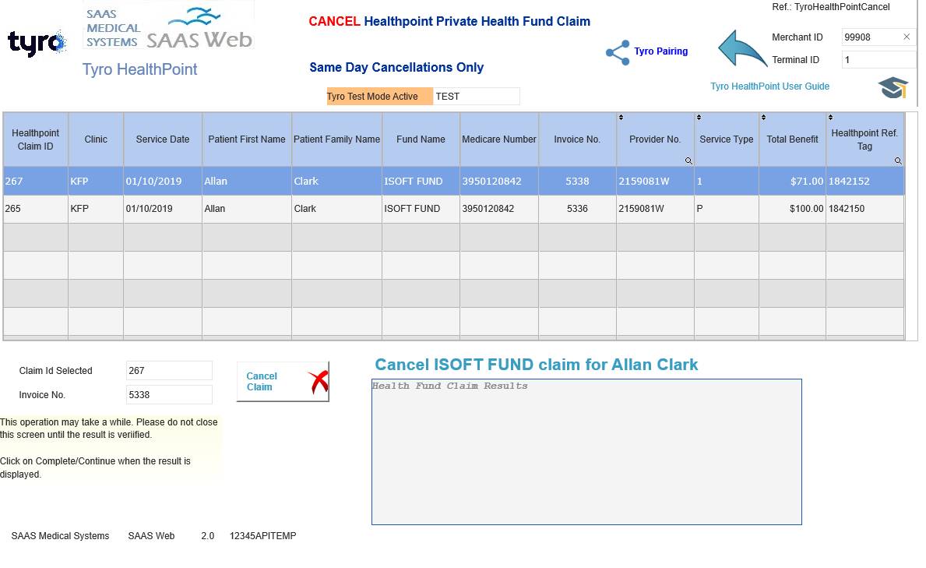The image size is (926, 568).
Task: Click the Invoice No. column header
Action: [577, 139]
